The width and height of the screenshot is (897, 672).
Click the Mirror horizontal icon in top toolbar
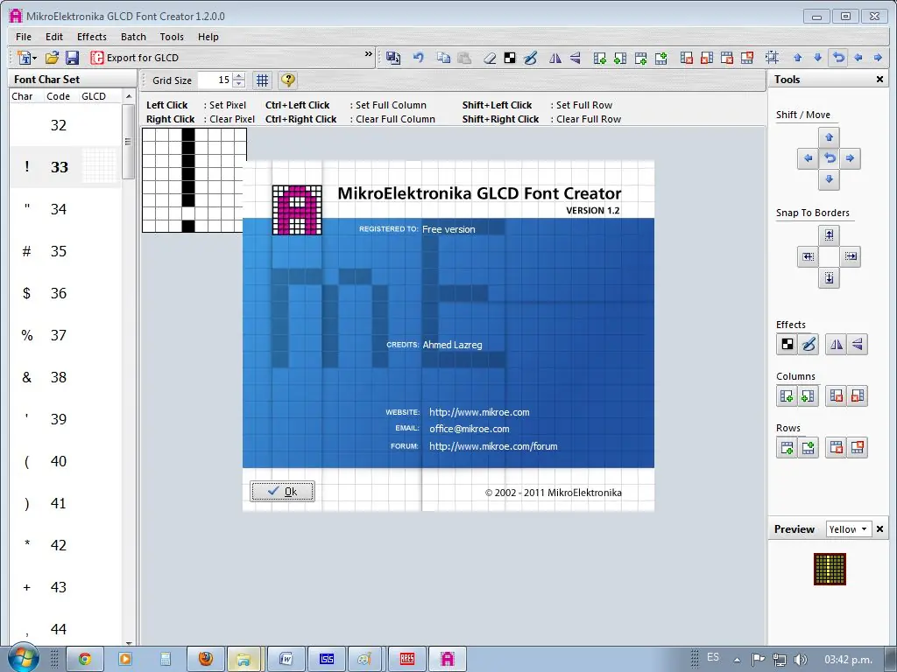pyautogui.click(x=554, y=58)
